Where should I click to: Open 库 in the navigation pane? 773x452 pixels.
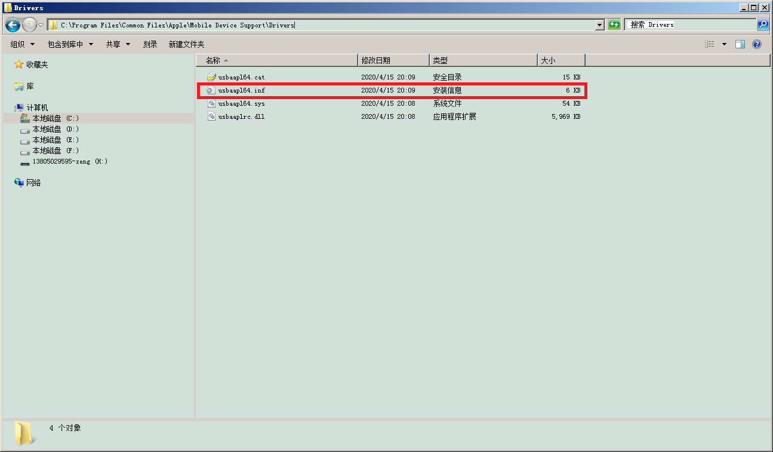tap(30, 87)
